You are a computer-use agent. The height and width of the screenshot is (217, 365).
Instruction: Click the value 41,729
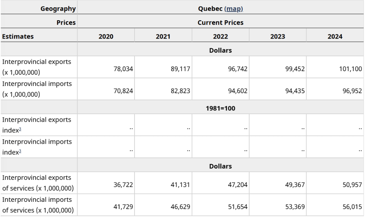point(123,207)
